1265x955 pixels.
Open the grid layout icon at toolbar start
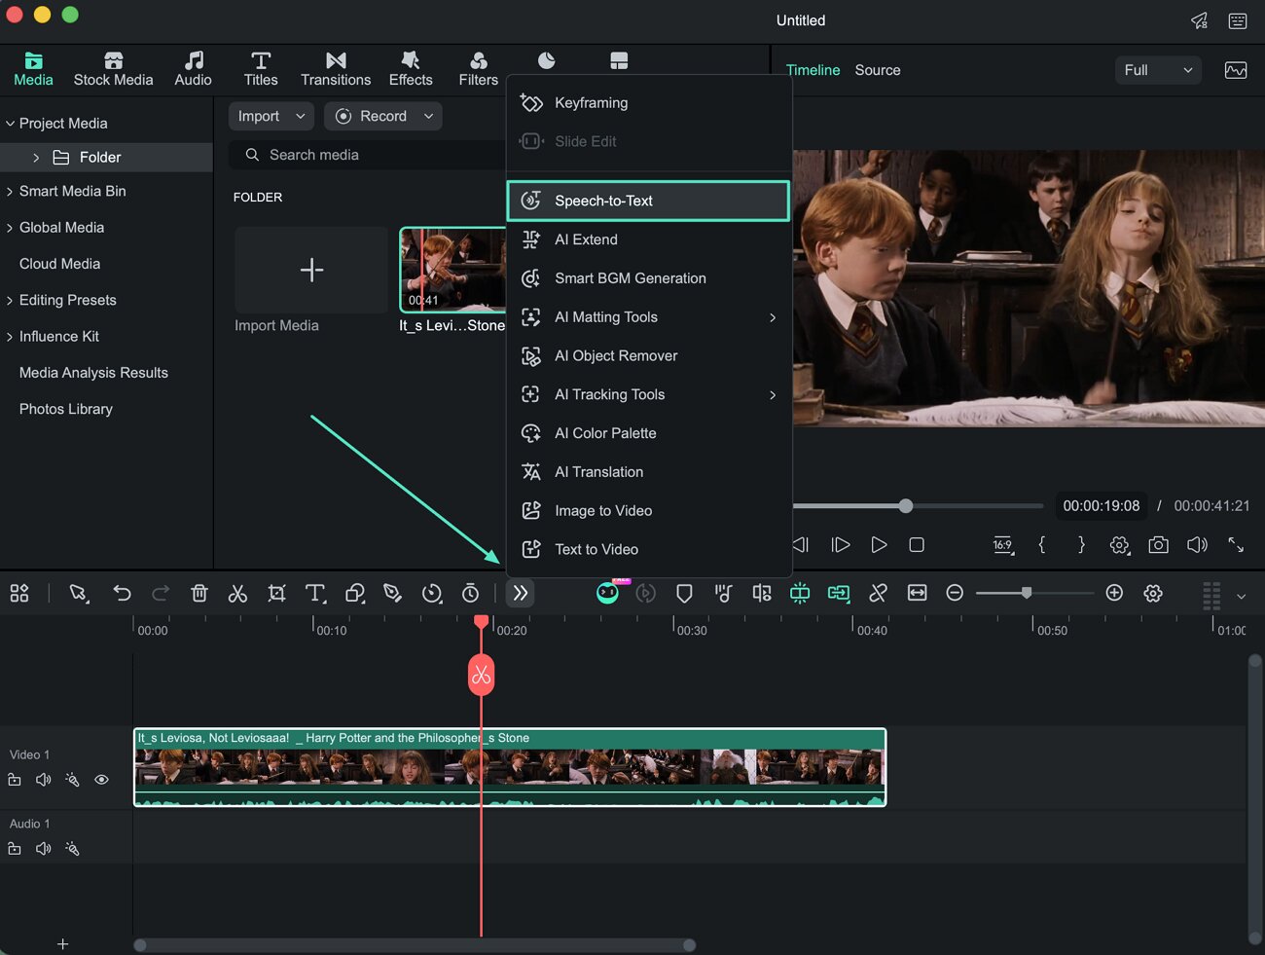pos(19,593)
